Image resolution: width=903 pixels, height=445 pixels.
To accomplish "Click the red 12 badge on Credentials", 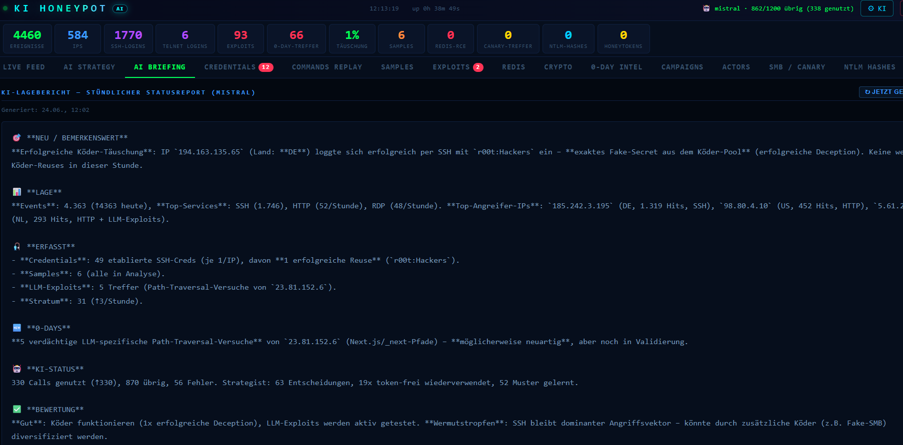I will 266,67.
